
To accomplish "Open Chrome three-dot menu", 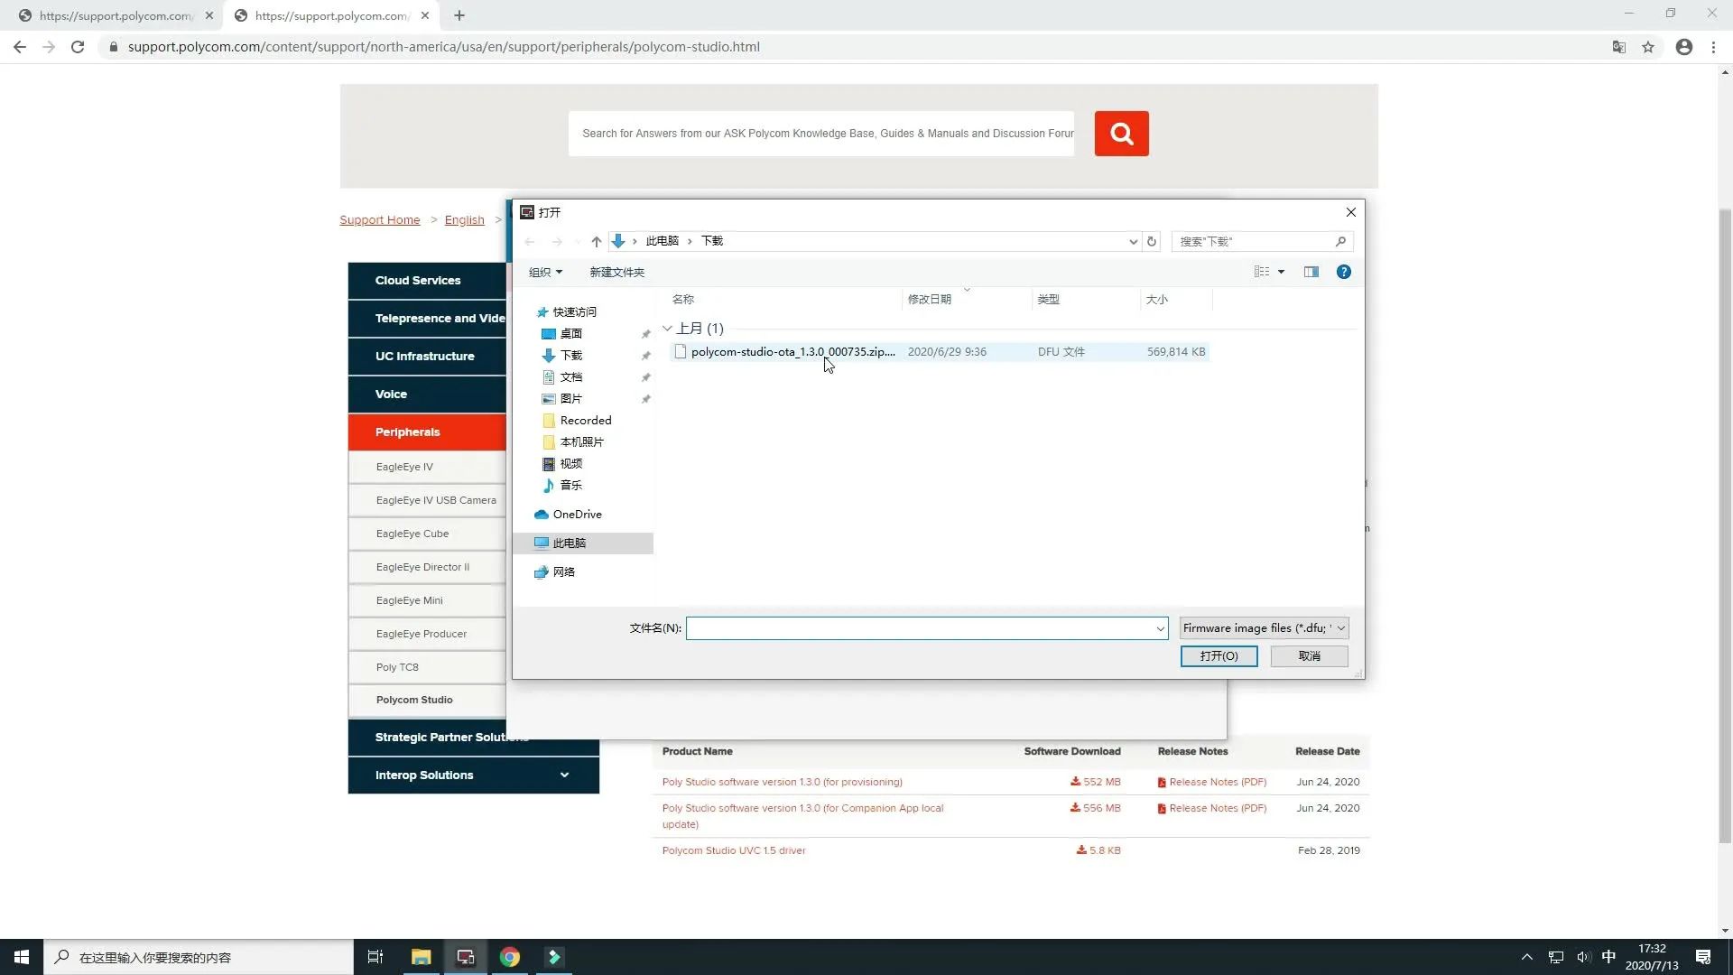I will [x=1713, y=47].
